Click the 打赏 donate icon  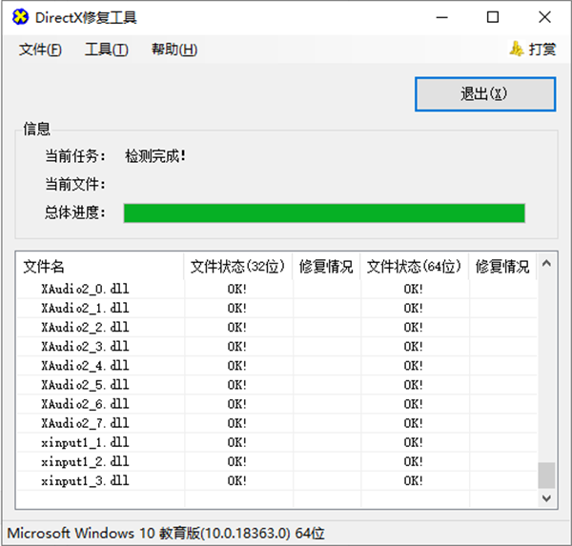pyautogui.click(x=516, y=49)
